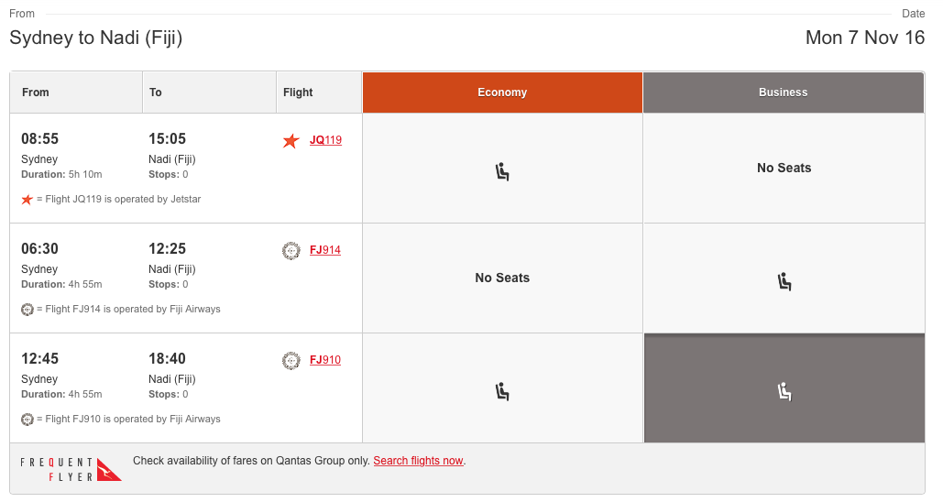Switch to the Business column tab
Viewport: 943px width, 502px height.
[784, 93]
